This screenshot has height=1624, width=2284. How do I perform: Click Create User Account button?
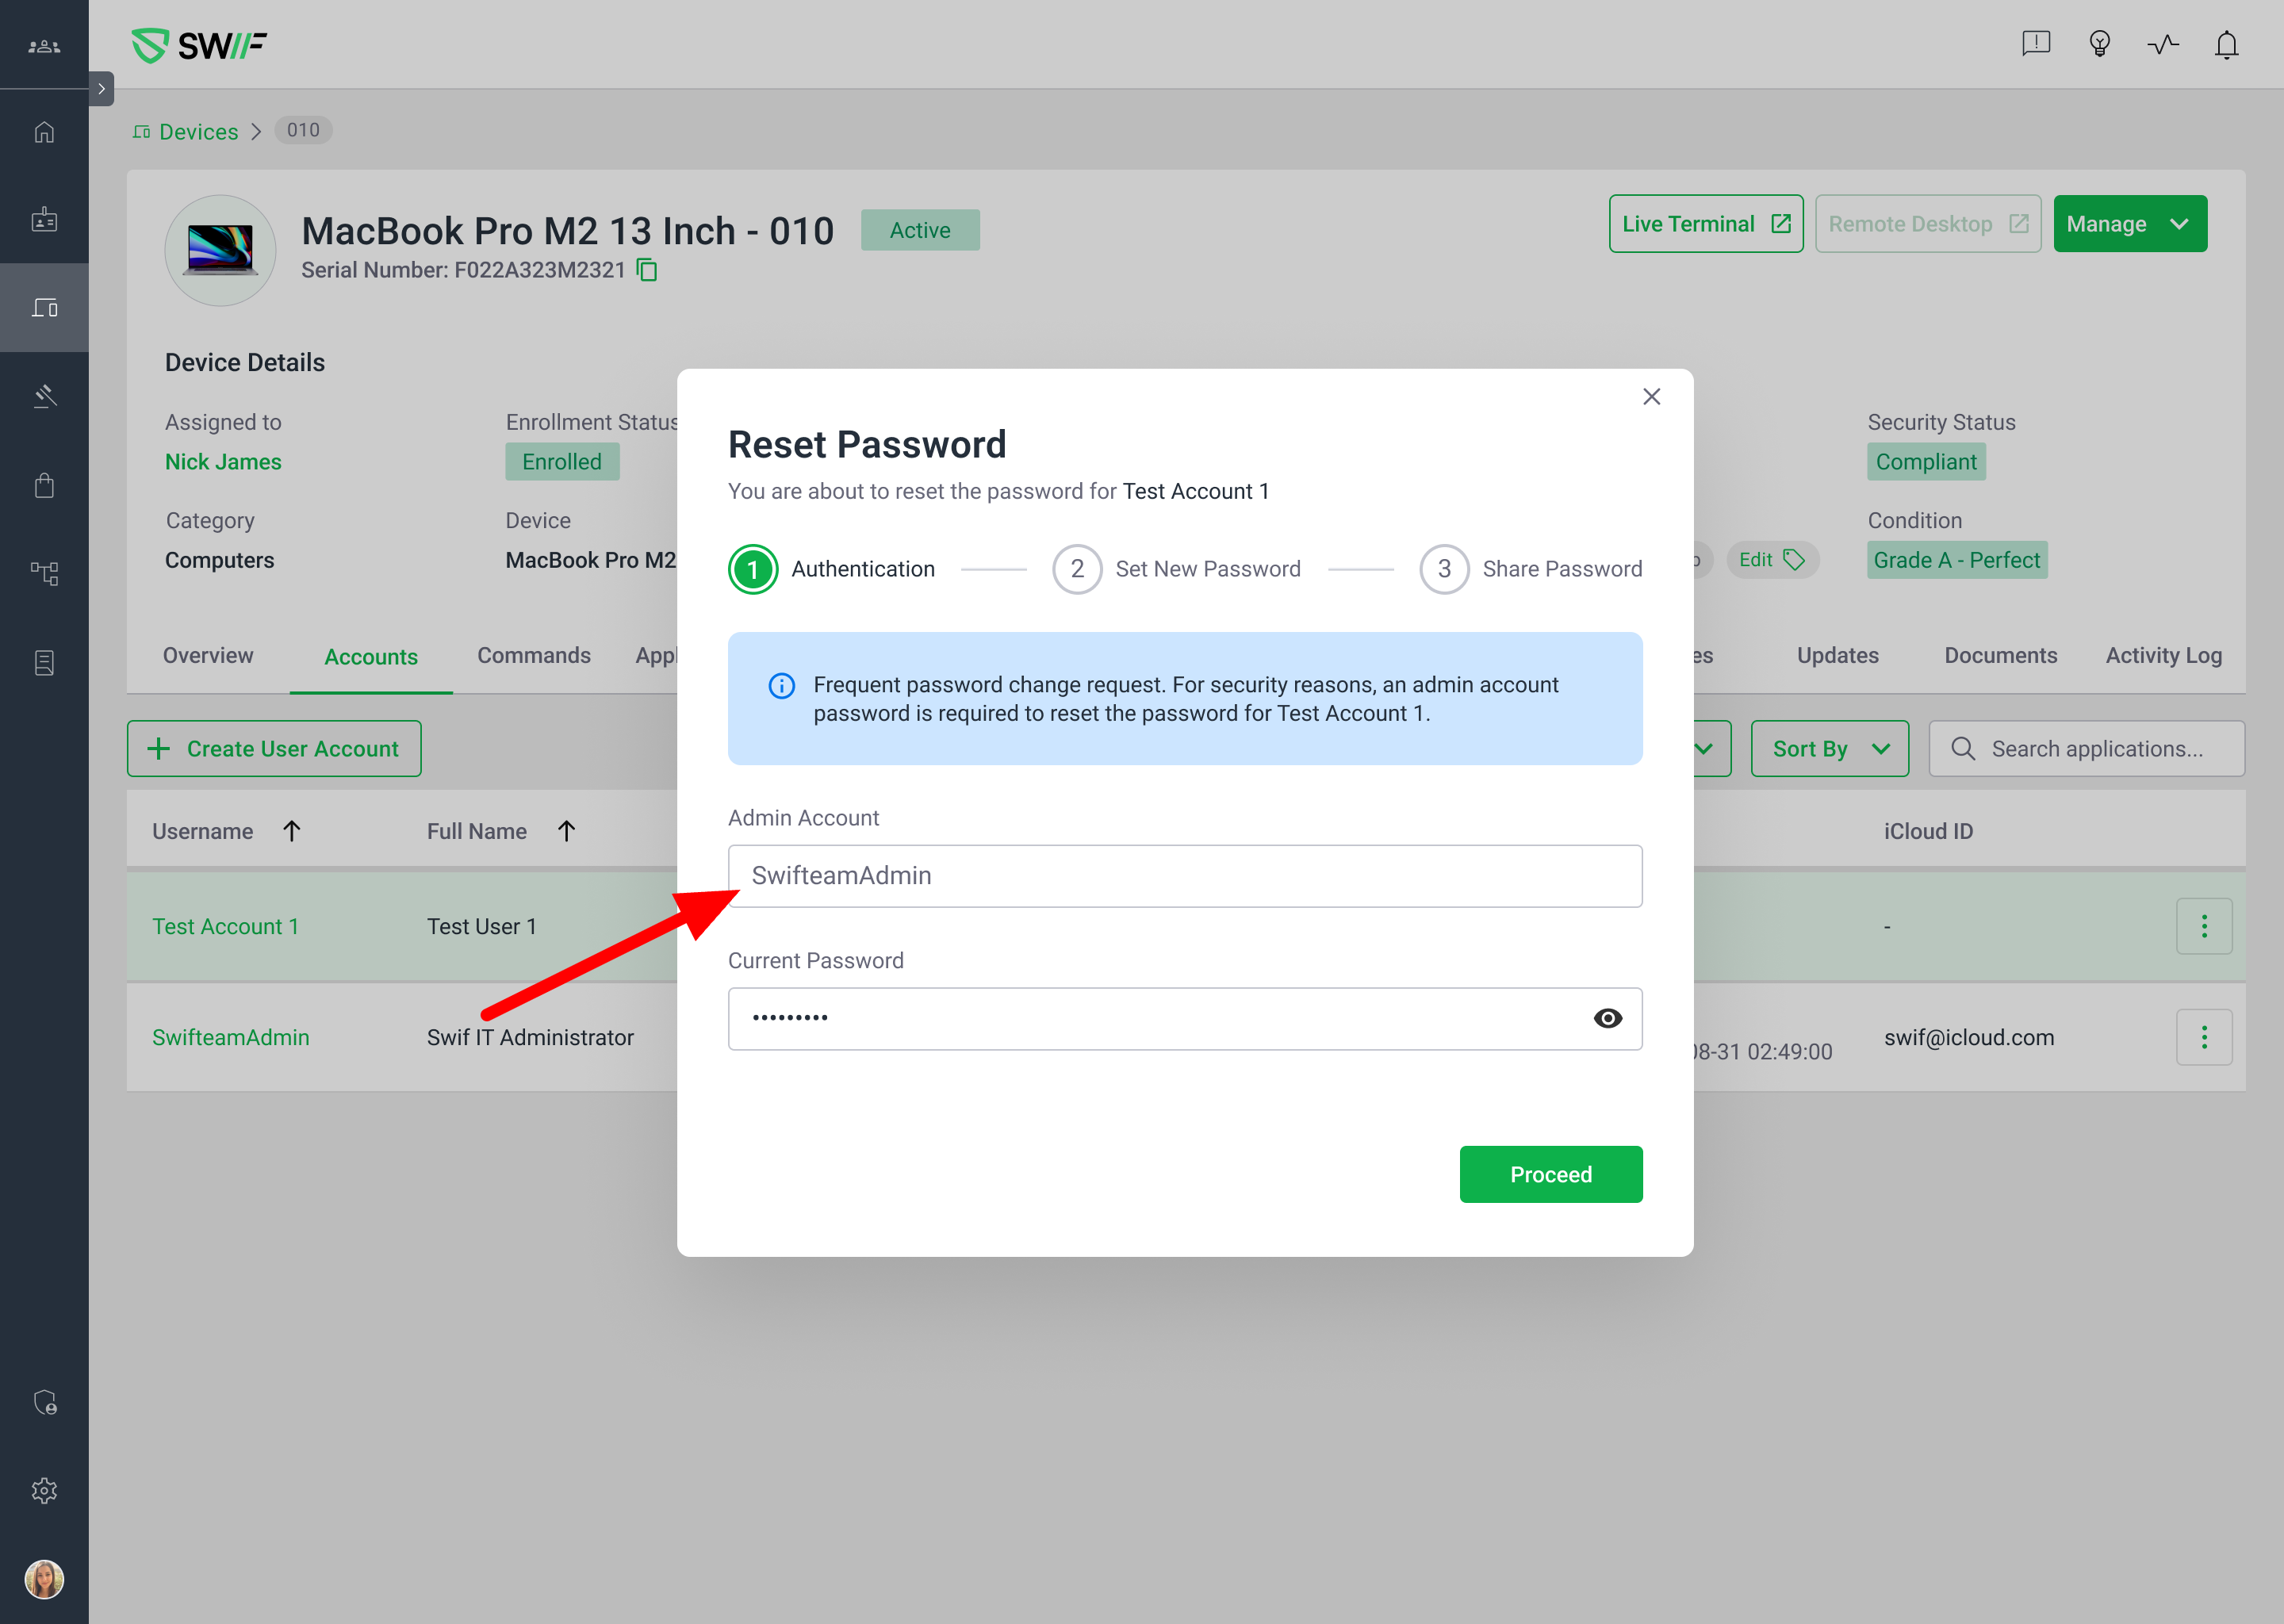273,748
